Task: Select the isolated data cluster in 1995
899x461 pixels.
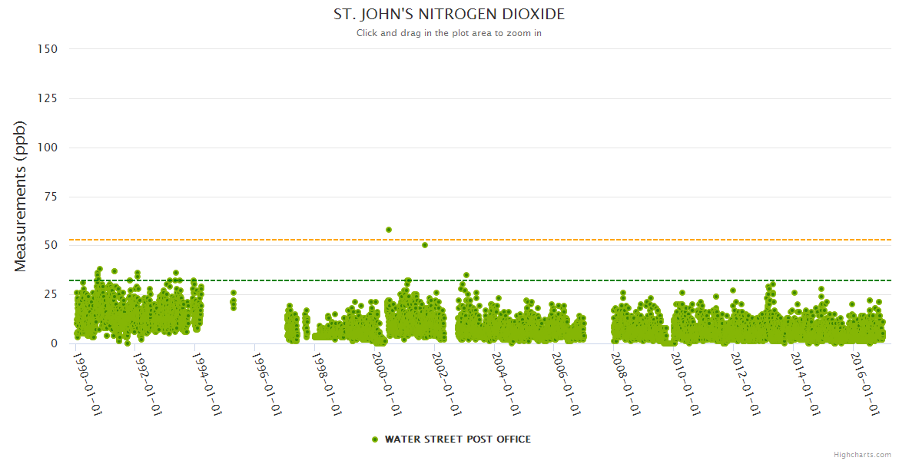Action: pyautogui.click(x=234, y=300)
